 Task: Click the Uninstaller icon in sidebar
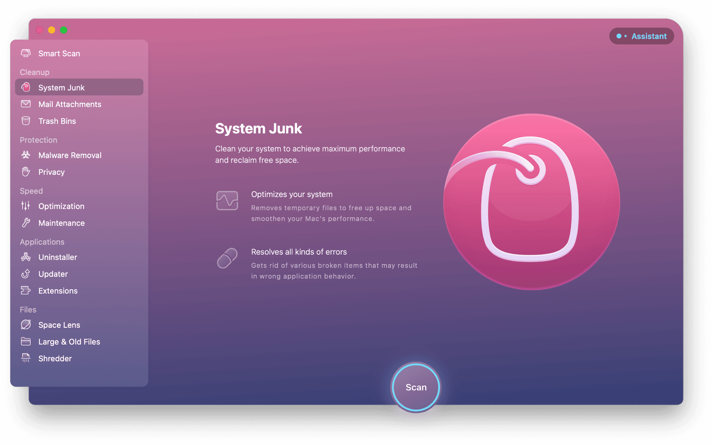click(x=26, y=257)
